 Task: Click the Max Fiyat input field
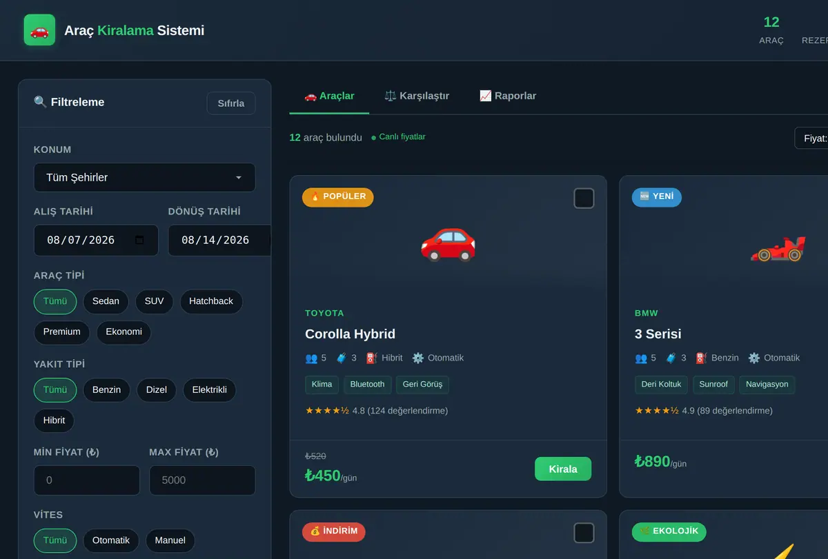[202, 480]
